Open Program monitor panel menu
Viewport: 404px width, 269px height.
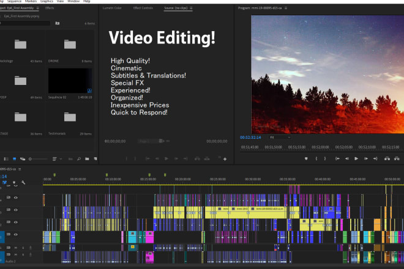(286, 8)
